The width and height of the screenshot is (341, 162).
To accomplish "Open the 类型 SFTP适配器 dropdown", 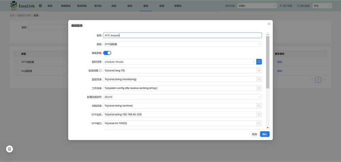I will coord(183,44).
